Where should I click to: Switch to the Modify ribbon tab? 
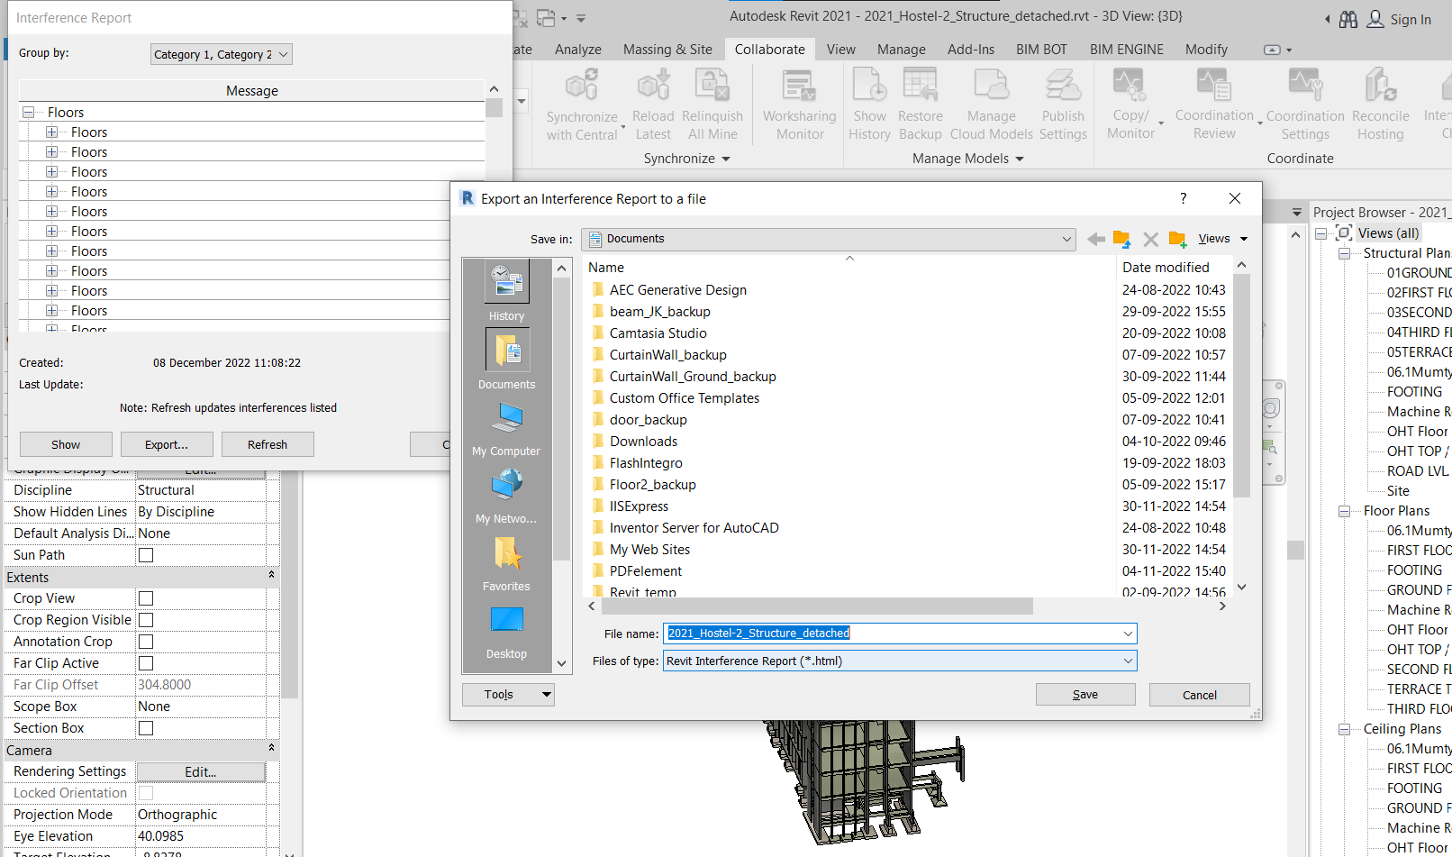(x=1206, y=50)
